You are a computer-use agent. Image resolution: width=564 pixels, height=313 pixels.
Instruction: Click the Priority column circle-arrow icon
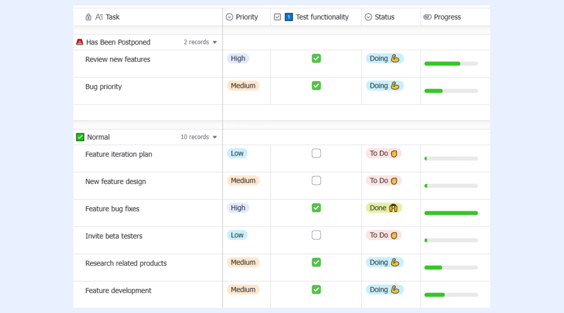point(229,17)
